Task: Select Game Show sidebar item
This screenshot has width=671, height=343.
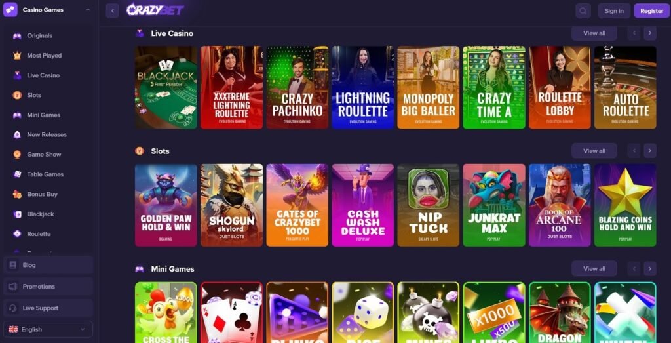Action: [44, 155]
